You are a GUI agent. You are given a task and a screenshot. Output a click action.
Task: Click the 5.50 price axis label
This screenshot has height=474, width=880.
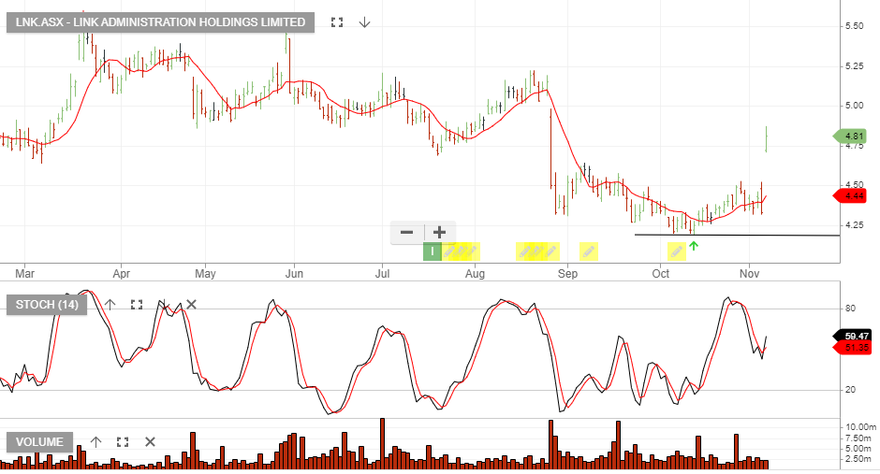pos(854,26)
